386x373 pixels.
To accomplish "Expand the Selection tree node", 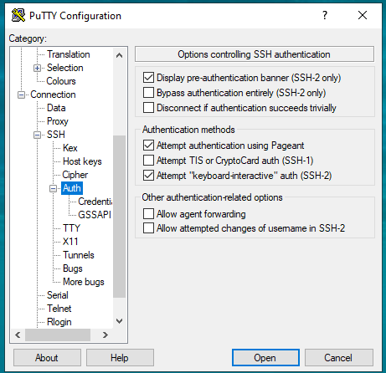I will [37, 68].
